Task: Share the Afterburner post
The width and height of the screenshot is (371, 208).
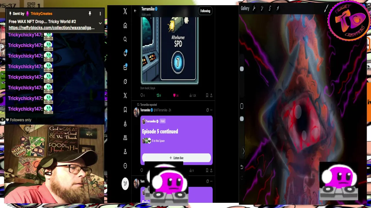Action: point(211,95)
